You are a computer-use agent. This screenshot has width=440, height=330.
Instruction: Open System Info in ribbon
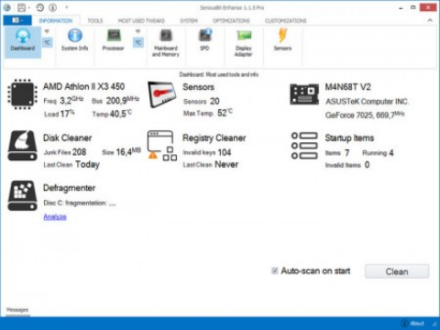point(74,39)
